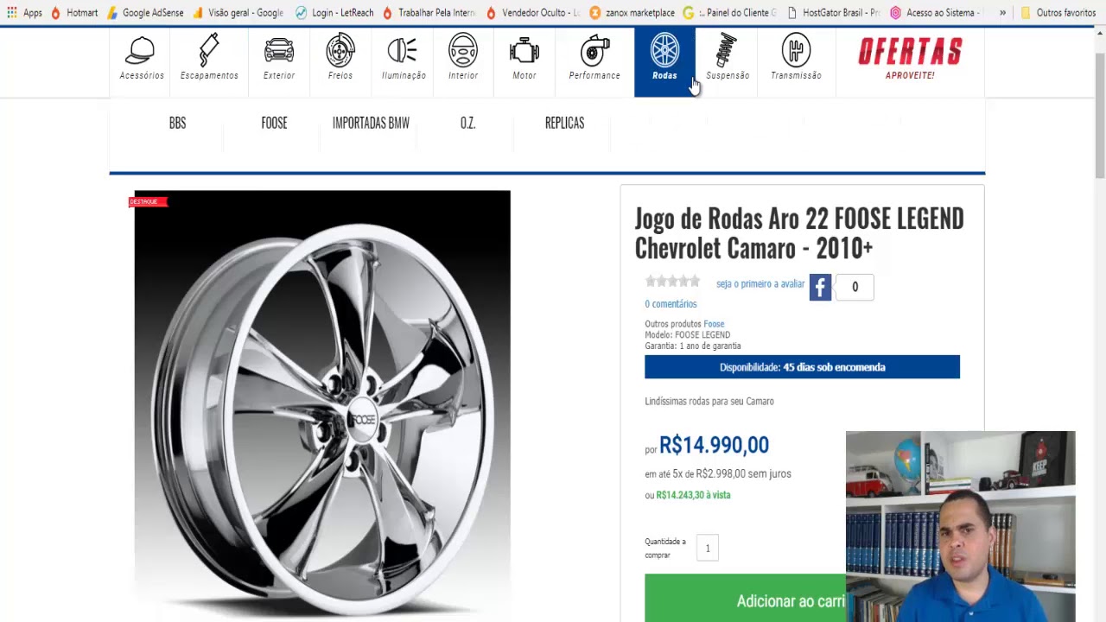Click the quantity input field
Screen dimensions: 1106x622
click(708, 548)
